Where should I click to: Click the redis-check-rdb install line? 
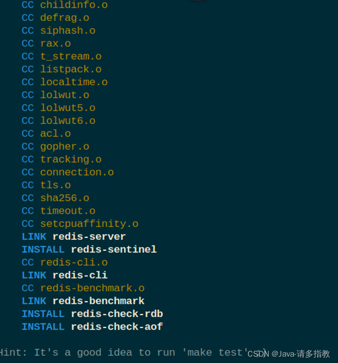click(x=116, y=313)
